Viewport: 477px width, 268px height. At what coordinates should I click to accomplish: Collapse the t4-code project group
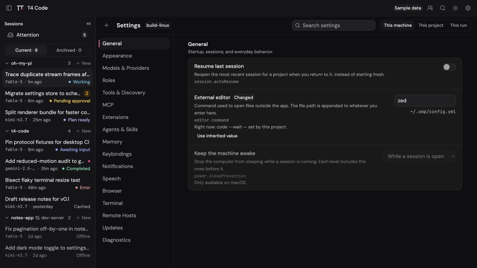tap(7, 131)
